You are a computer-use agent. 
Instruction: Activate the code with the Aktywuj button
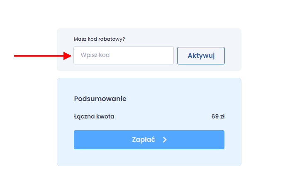pyautogui.click(x=201, y=56)
